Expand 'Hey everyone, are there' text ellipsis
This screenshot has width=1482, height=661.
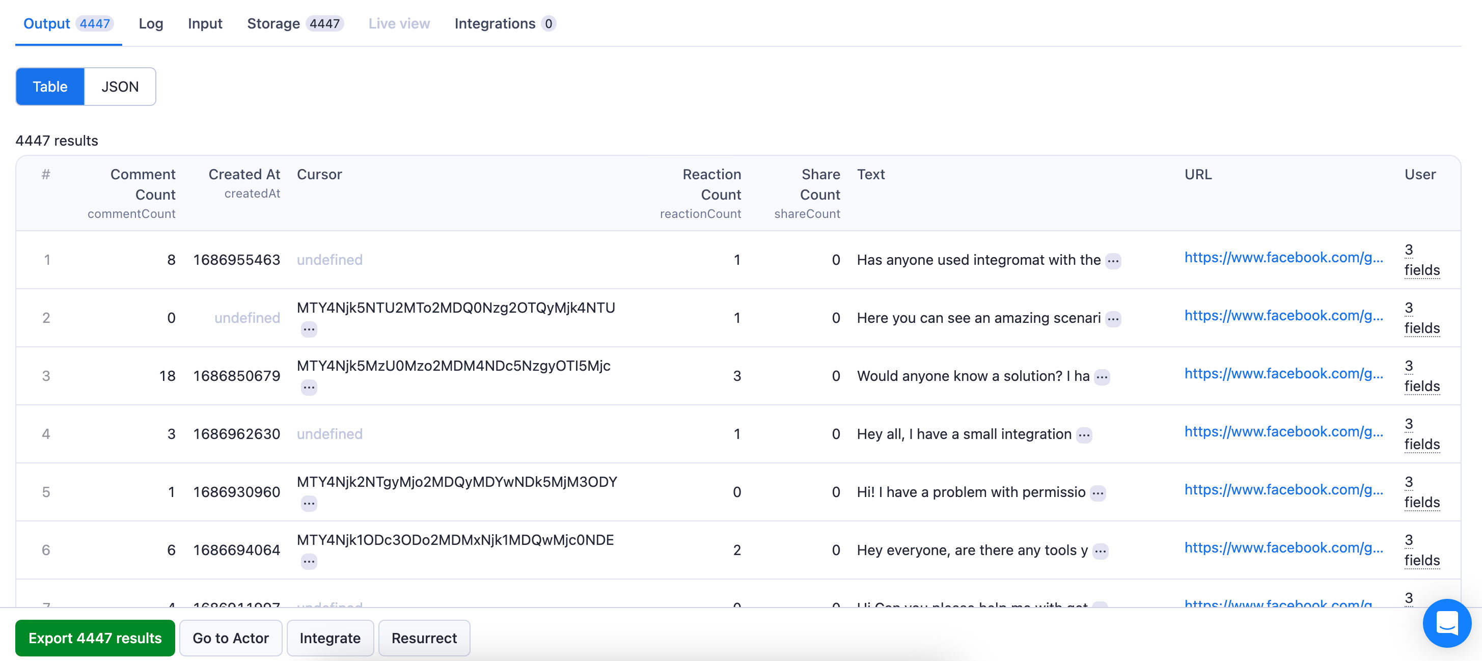pyautogui.click(x=1100, y=551)
